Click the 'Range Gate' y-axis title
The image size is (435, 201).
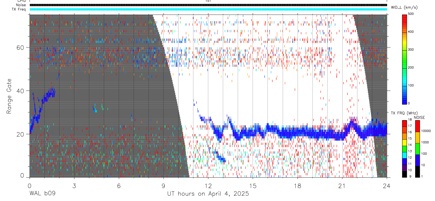9,97
